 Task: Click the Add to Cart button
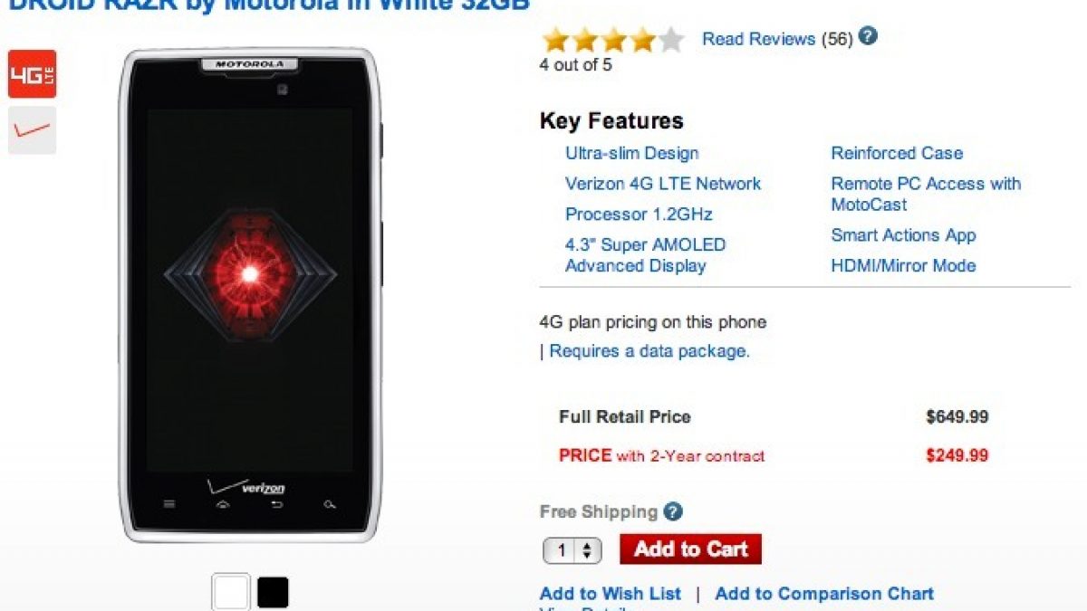click(x=690, y=549)
